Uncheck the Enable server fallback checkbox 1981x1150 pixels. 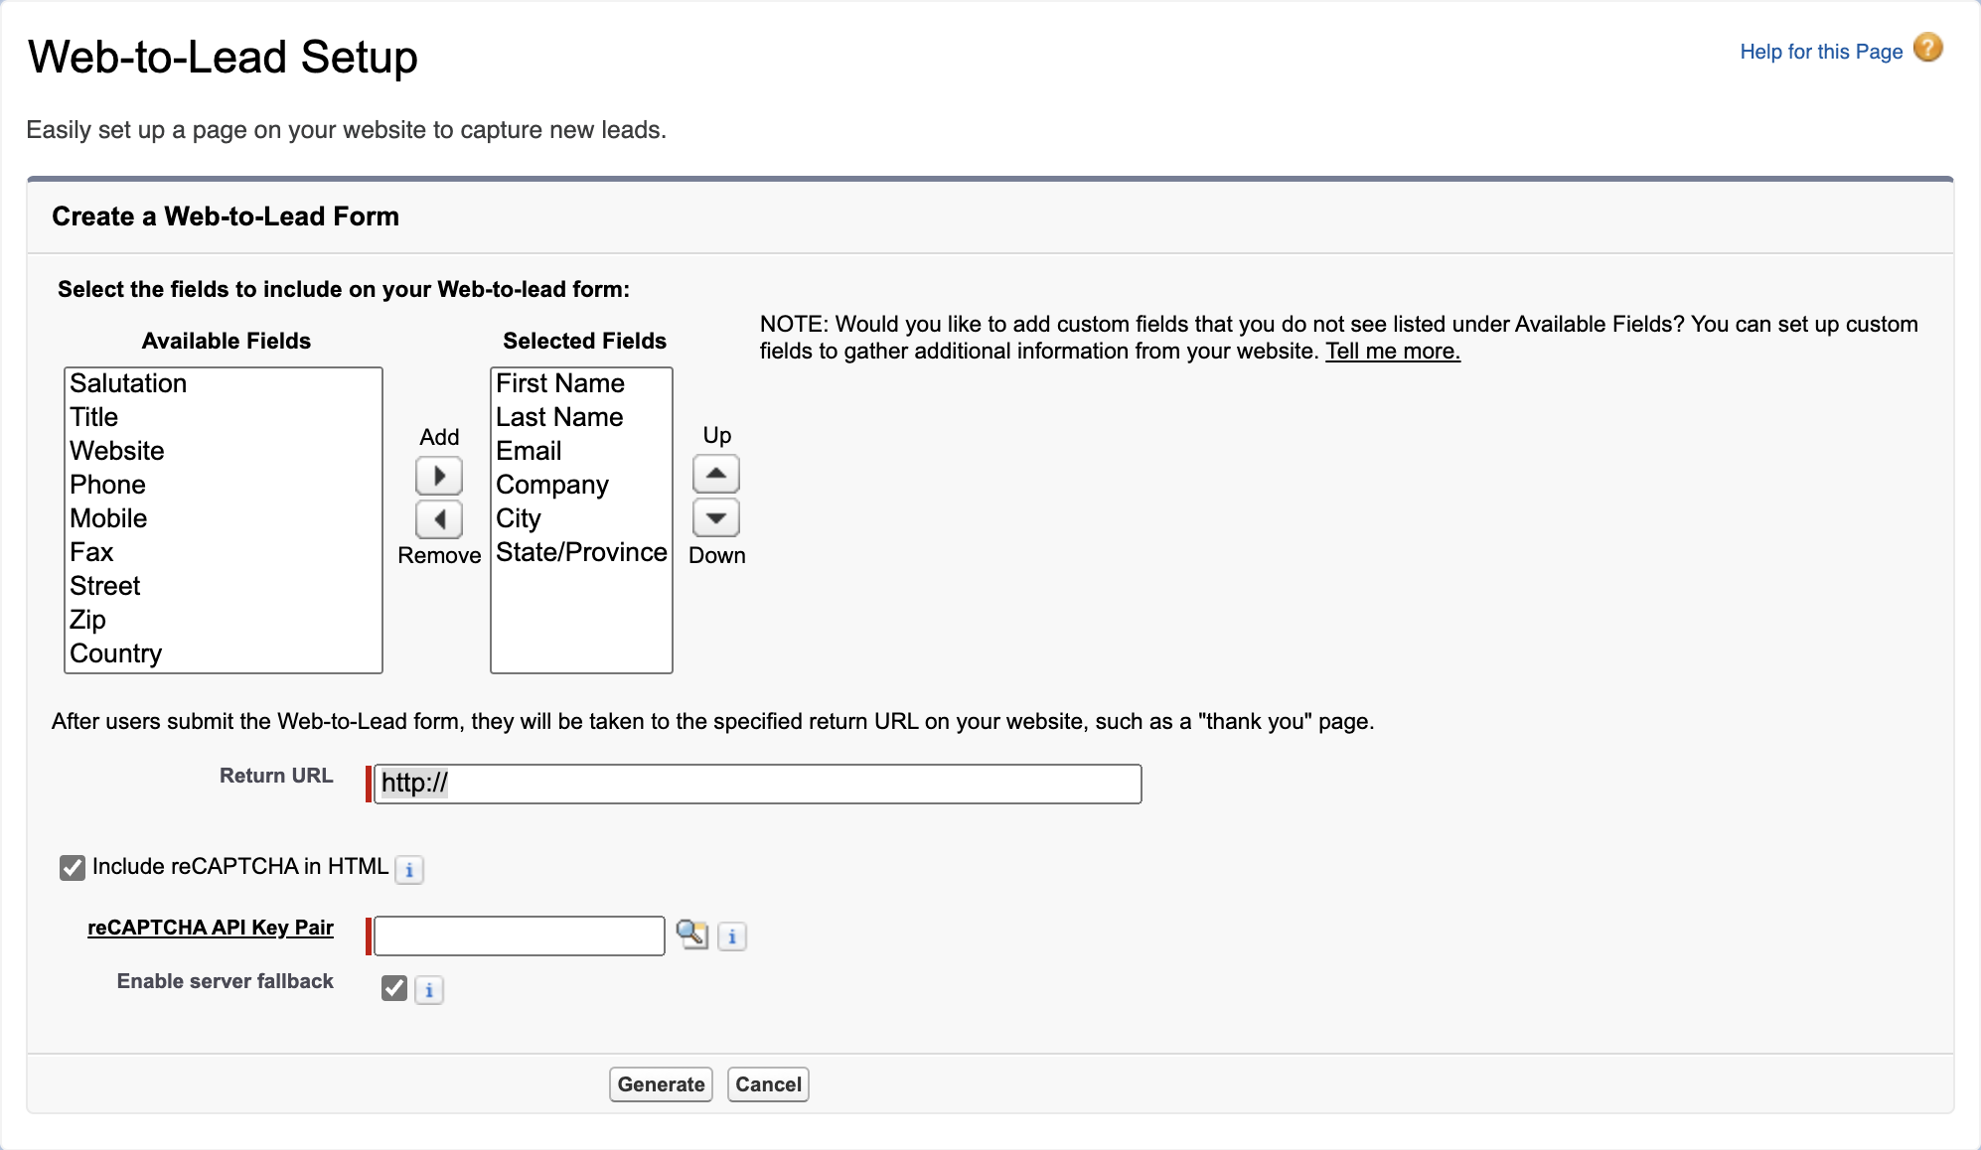pyautogui.click(x=393, y=988)
